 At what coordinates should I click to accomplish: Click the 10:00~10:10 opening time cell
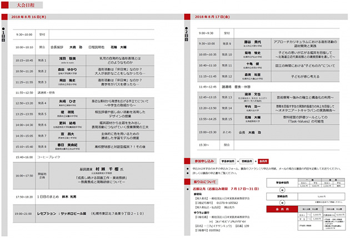24,47
